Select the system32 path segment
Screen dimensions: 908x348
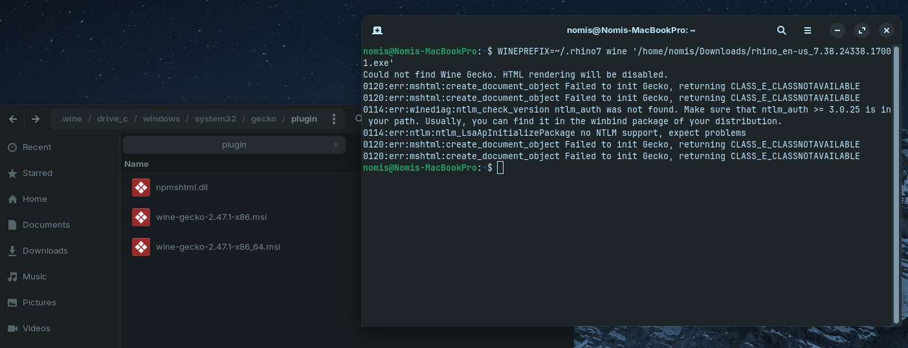[x=216, y=119]
